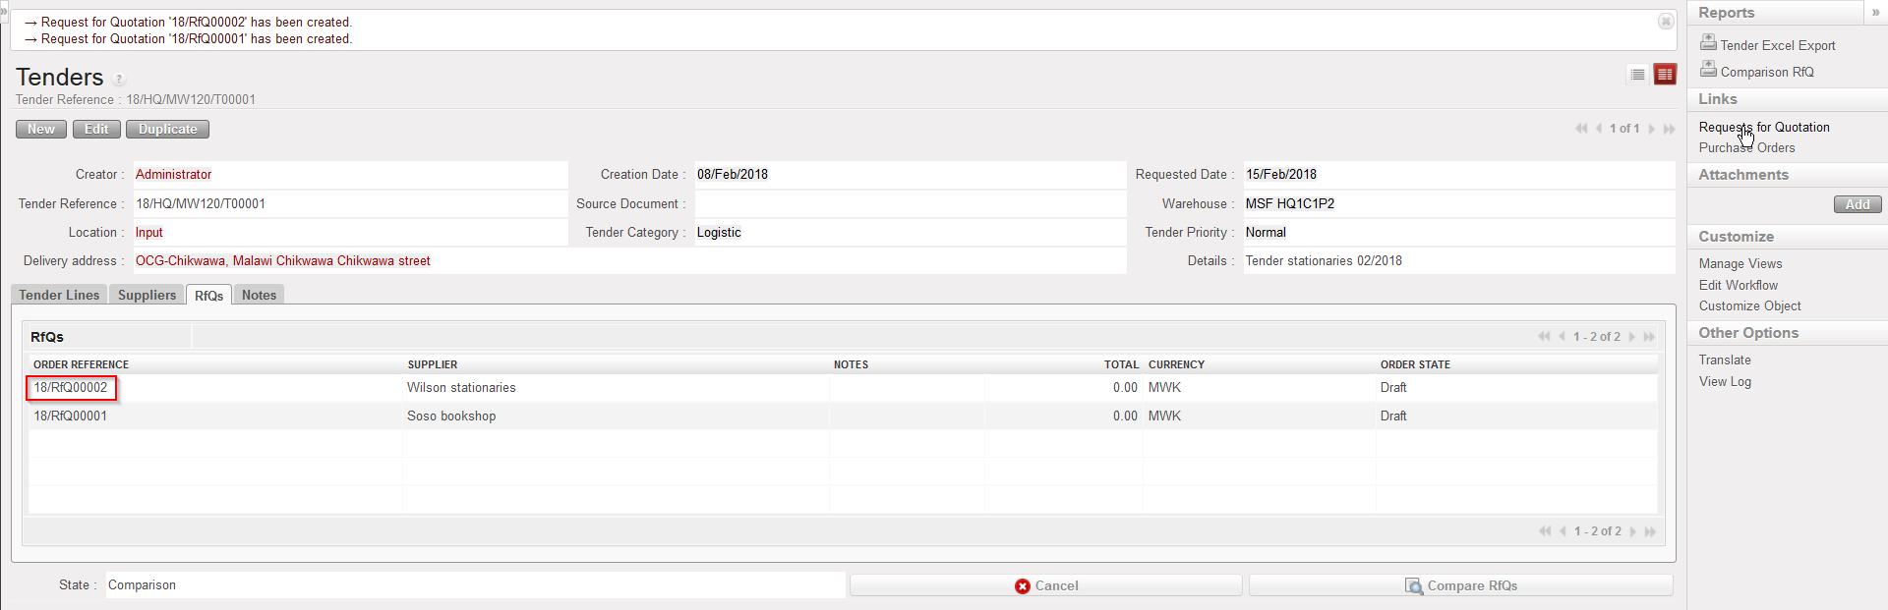1888x610 pixels.
Task: Open the Suppliers tab
Action: (x=147, y=295)
